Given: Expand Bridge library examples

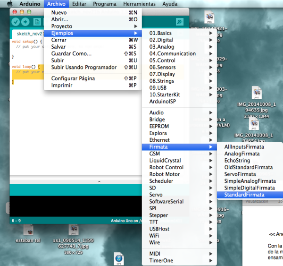Looking at the screenshot, I should [x=179, y=120].
